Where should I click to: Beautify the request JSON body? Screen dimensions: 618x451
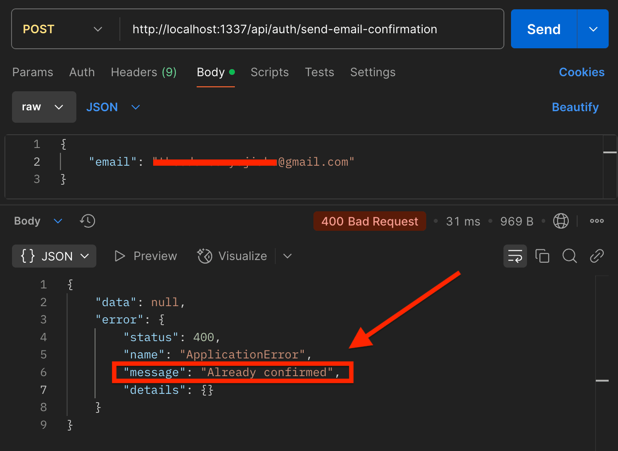point(575,107)
